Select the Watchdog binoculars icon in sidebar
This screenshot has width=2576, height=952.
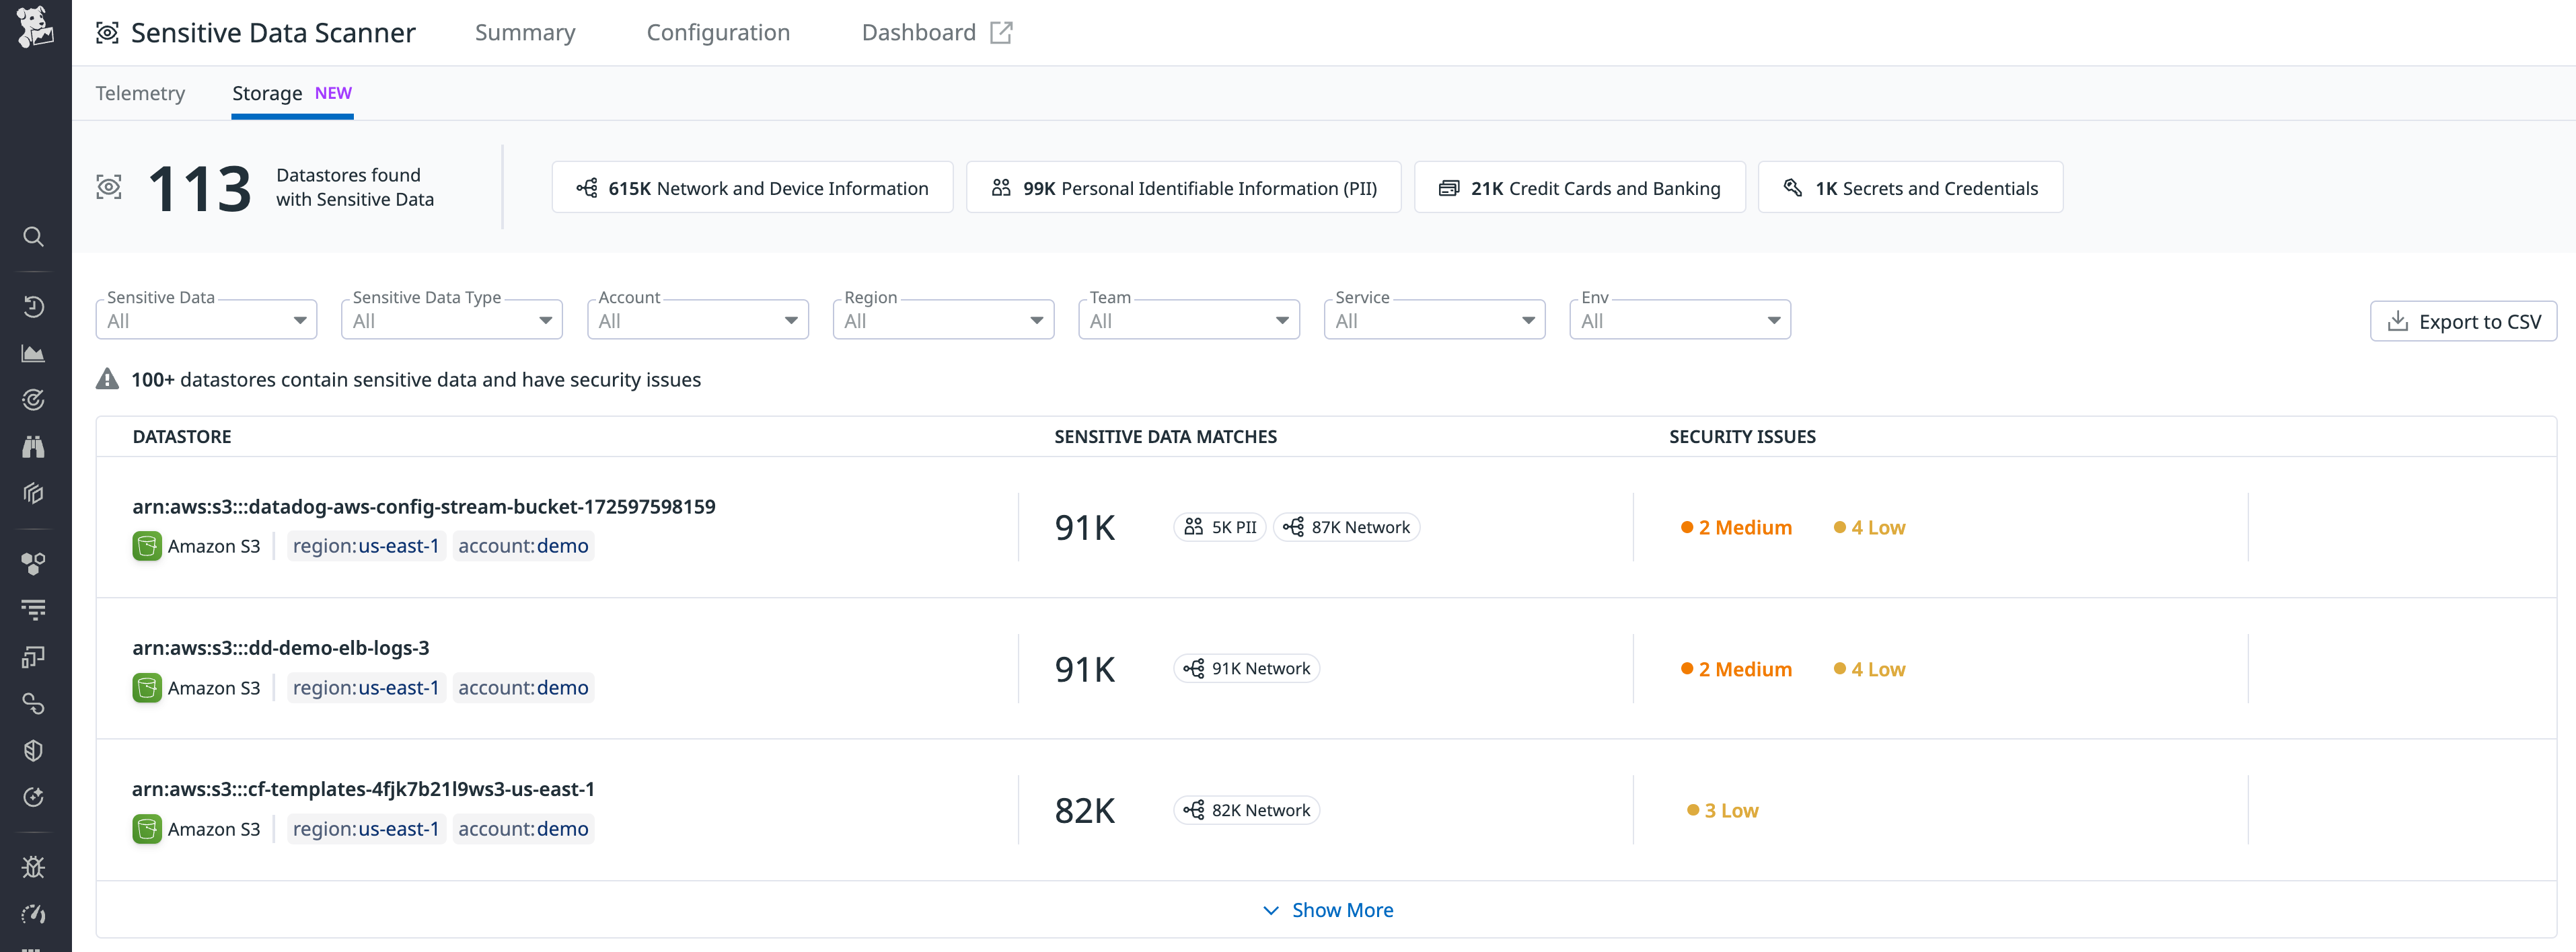coord(34,446)
